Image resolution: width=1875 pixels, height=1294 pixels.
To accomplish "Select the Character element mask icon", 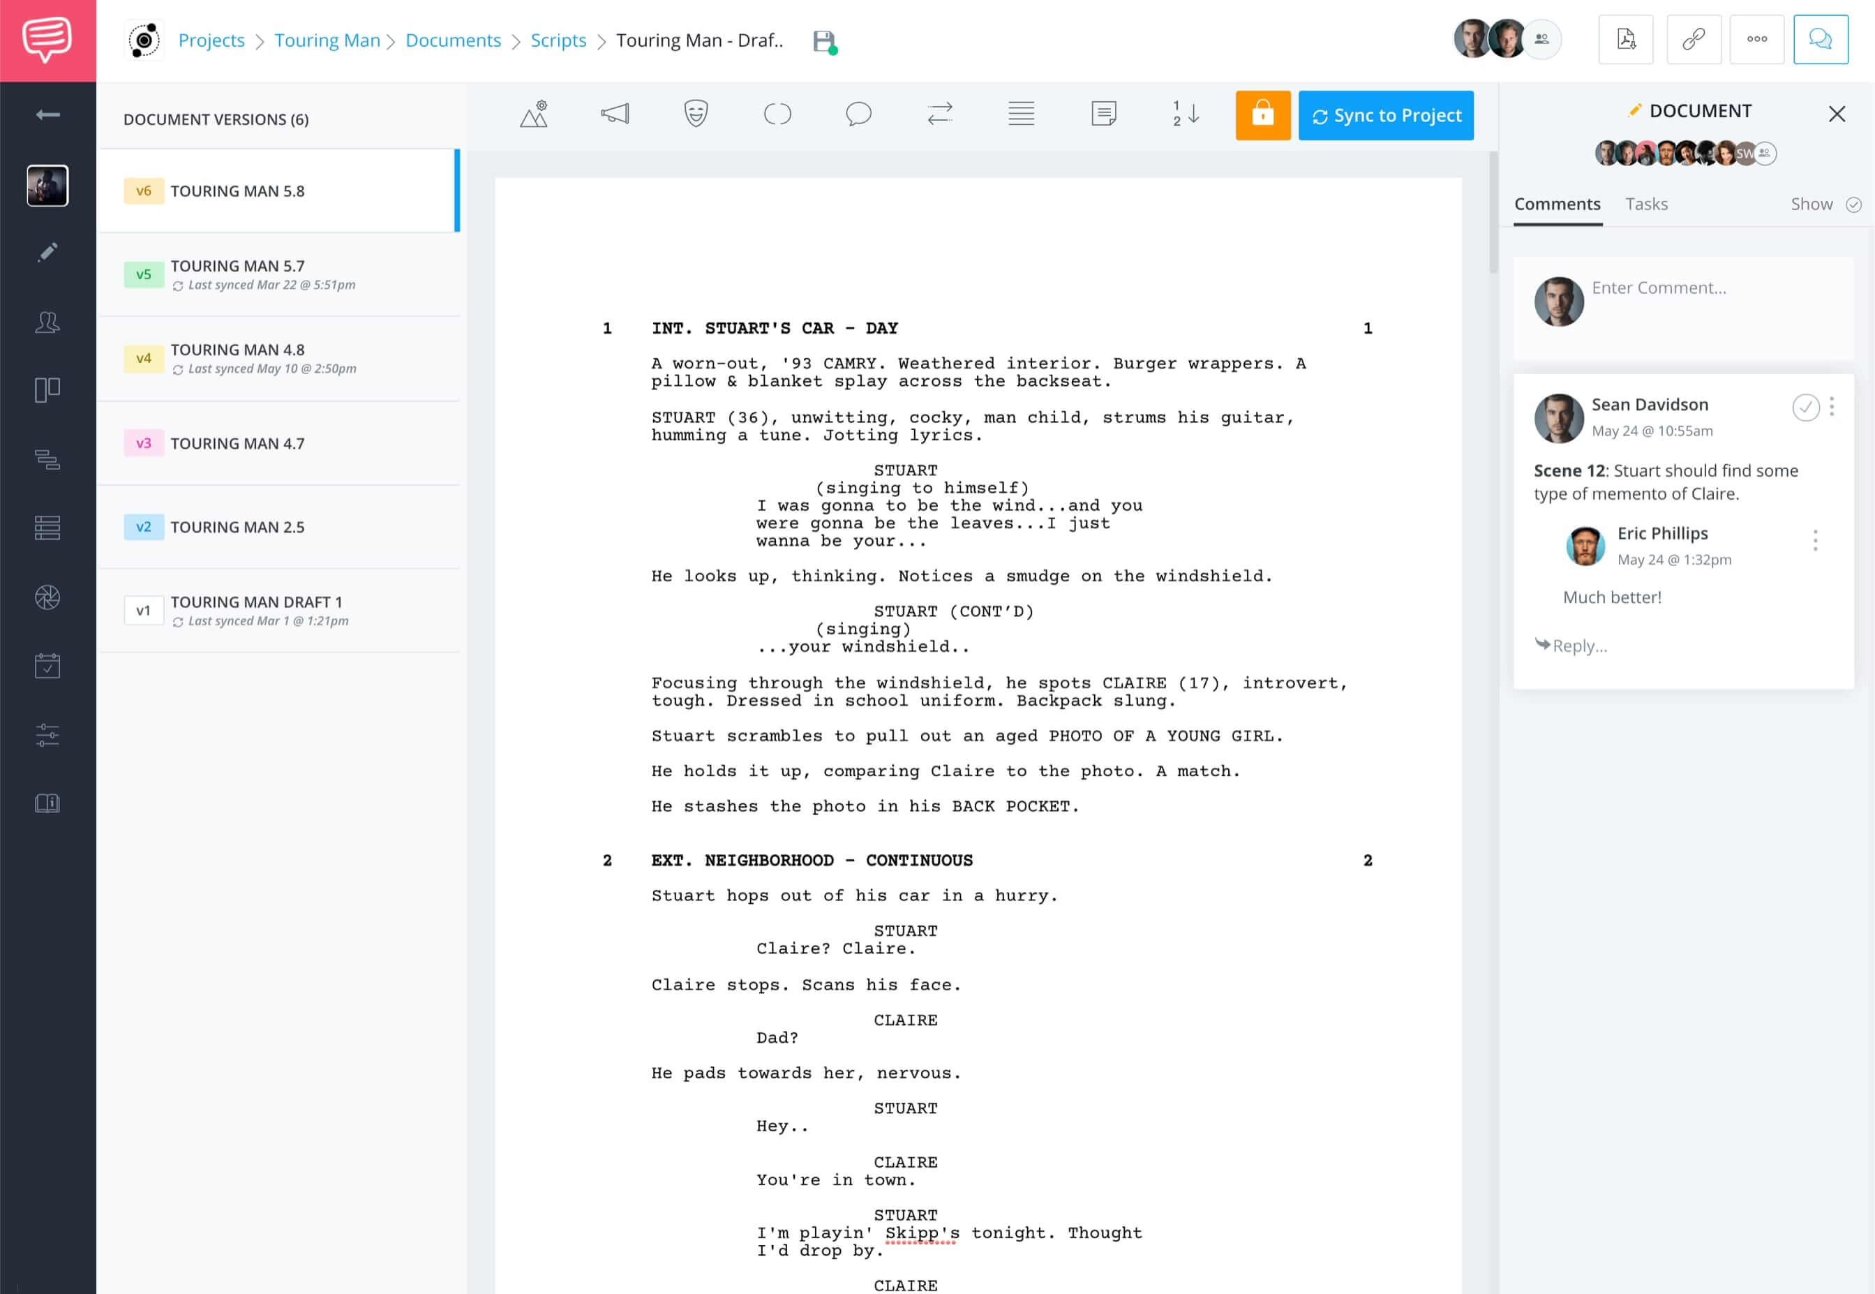I will [696, 114].
